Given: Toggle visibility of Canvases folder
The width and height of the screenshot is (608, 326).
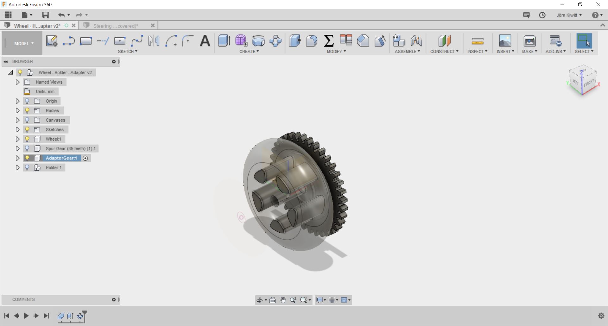Looking at the screenshot, I should click(x=27, y=120).
